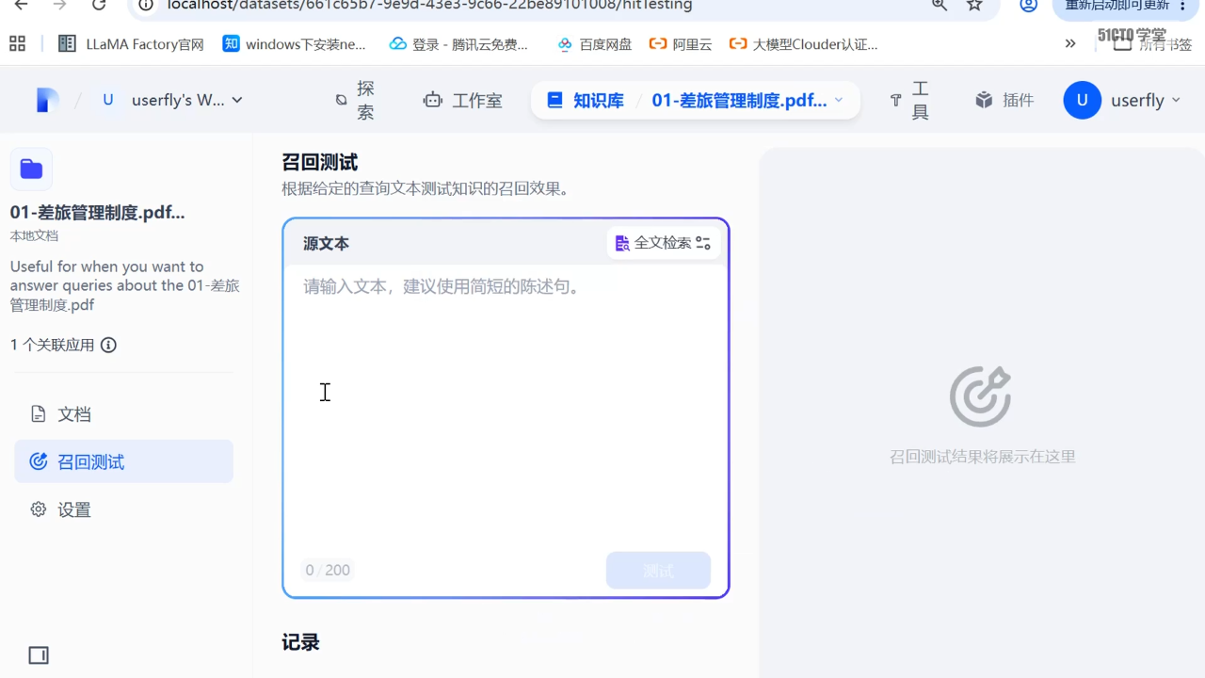Click the 本地文档 label under dataset name
Screen dimensions: 1205x678
(34, 235)
